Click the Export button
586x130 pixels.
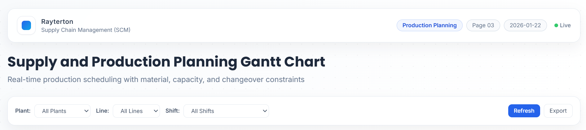click(558, 111)
